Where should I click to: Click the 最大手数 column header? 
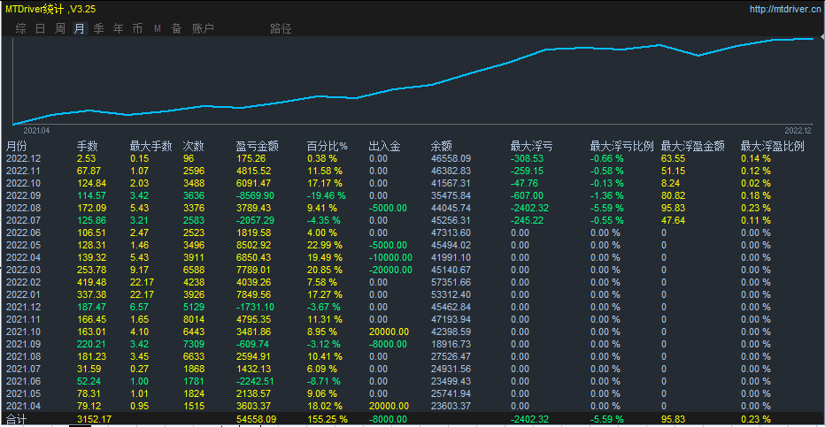click(x=151, y=146)
